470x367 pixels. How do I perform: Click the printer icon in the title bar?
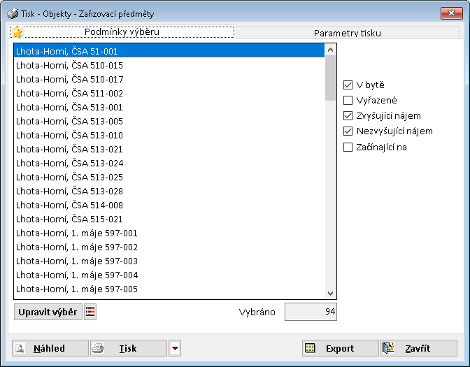(13, 13)
